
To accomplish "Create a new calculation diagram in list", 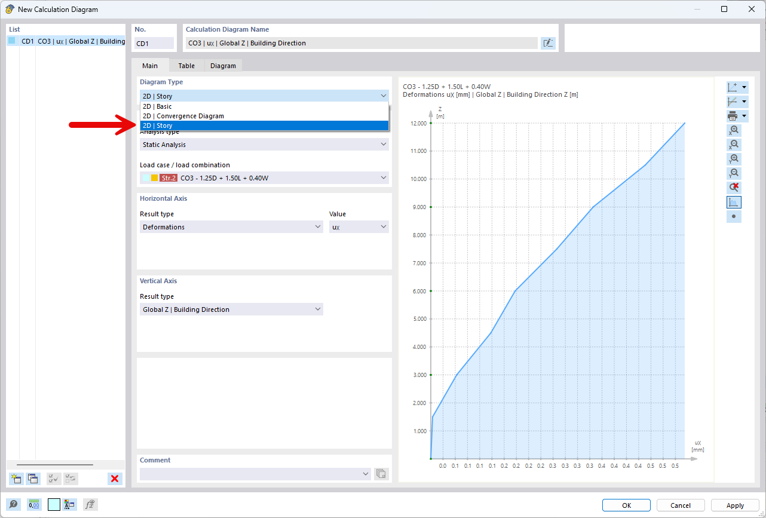I will pos(16,479).
